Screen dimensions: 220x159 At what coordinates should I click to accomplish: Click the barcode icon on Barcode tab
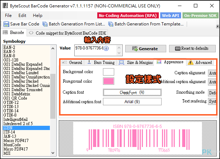tap(5, 33)
